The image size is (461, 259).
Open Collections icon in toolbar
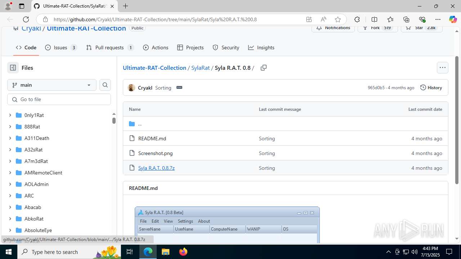[x=406, y=19]
